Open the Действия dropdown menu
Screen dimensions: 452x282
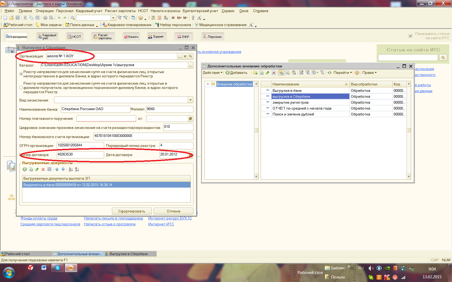point(213,73)
